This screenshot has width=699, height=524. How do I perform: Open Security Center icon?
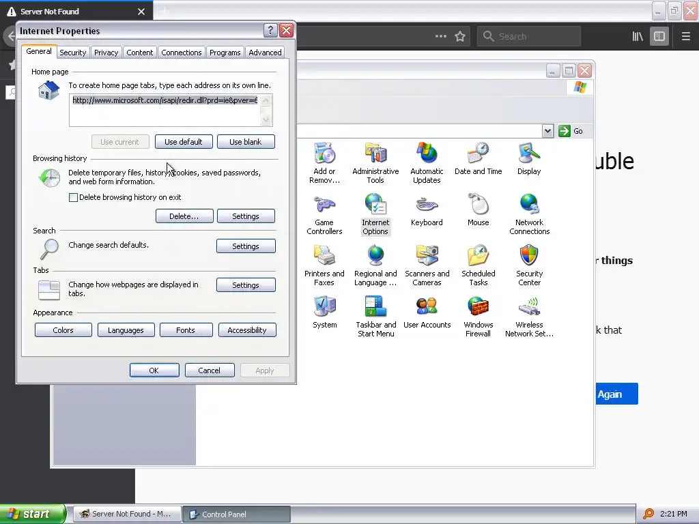pos(529,265)
